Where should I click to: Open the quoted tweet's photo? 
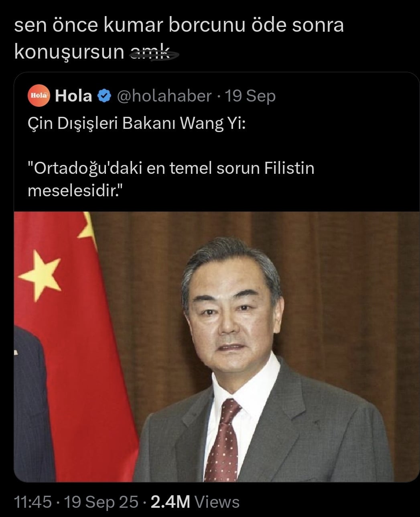(217, 347)
